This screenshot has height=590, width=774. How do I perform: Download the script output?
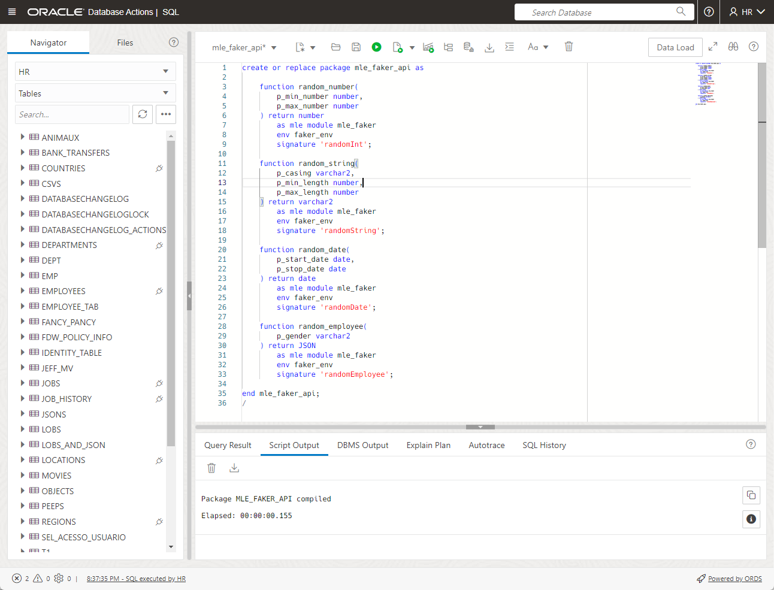tap(234, 468)
